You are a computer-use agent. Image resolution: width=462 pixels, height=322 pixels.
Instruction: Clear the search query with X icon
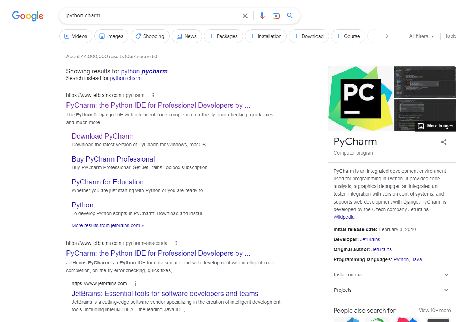tap(245, 16)
